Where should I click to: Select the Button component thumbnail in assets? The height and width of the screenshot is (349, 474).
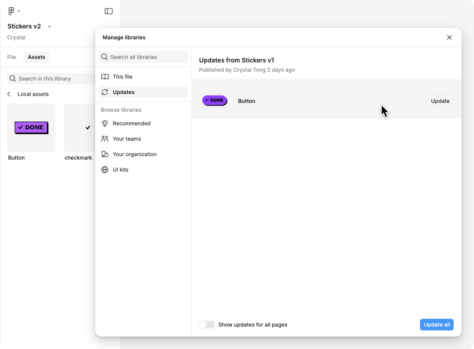coord(31,128)
